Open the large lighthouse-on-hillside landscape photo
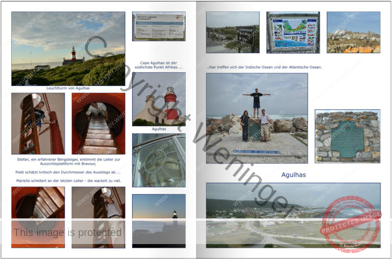The height and width of the screenshot is (259, 392). click(x=68, y=49)
